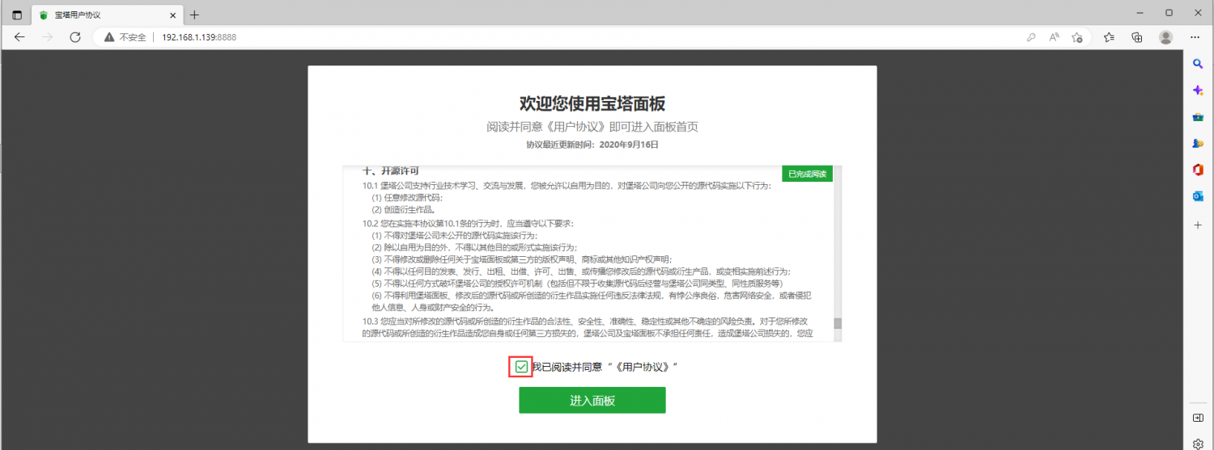Add this page to favorites
The width and height of the screenshot is (1214, 450).
tap(1077, 37)
